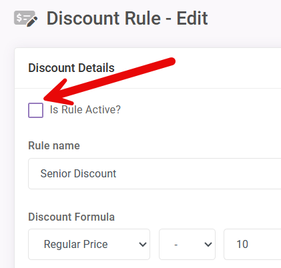Open the Regular Price dropdown
The height and width of the screenshot is (268, 281).
tap(89, 244)
